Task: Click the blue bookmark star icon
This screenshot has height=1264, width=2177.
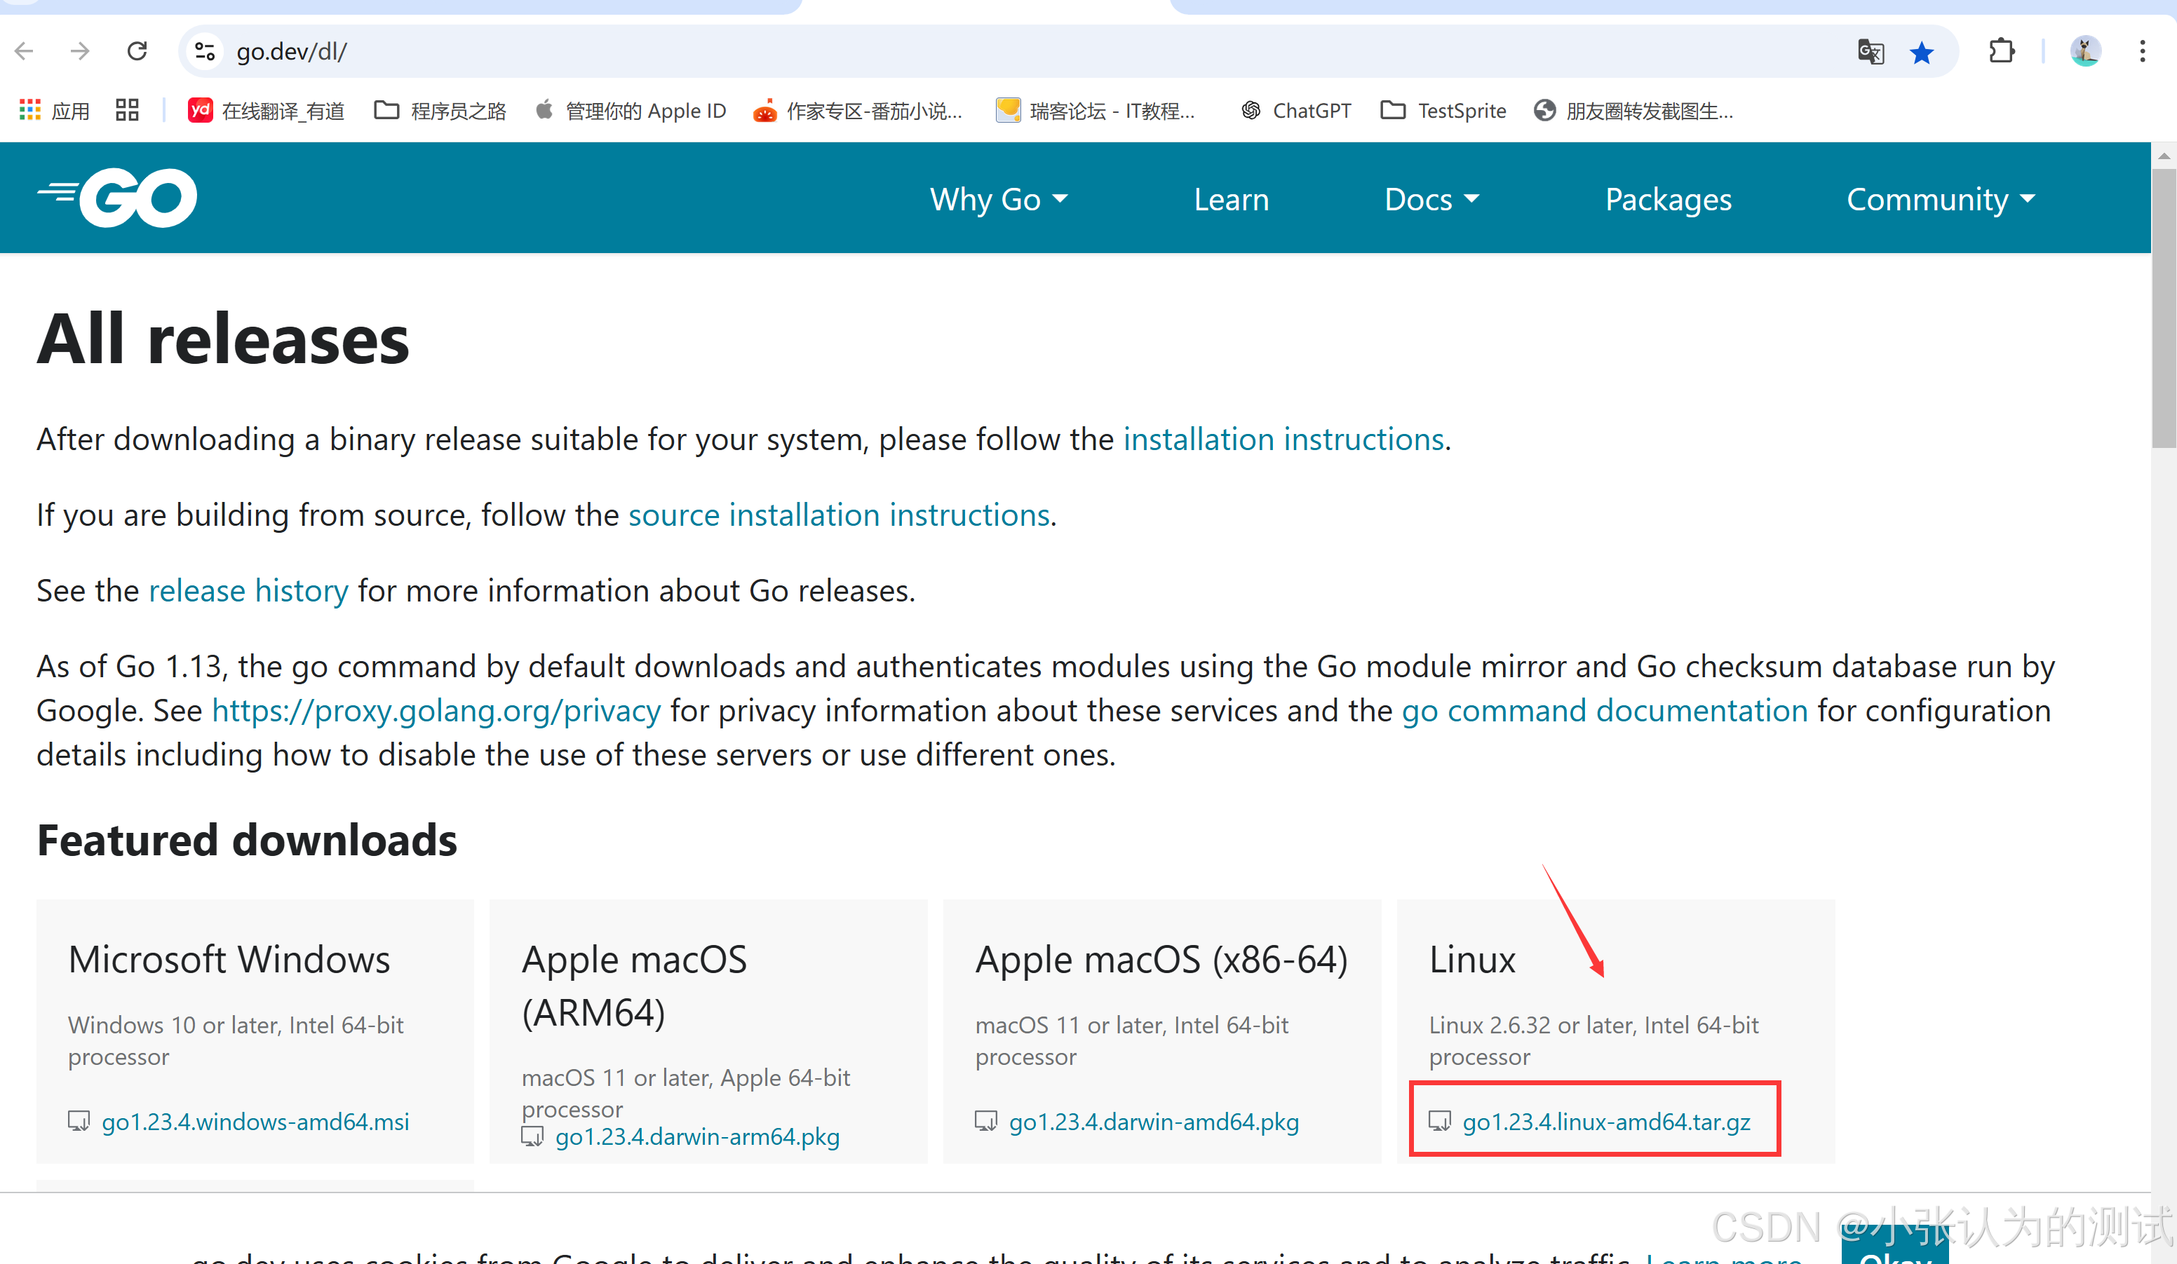Action: [x=1921, y=53]
